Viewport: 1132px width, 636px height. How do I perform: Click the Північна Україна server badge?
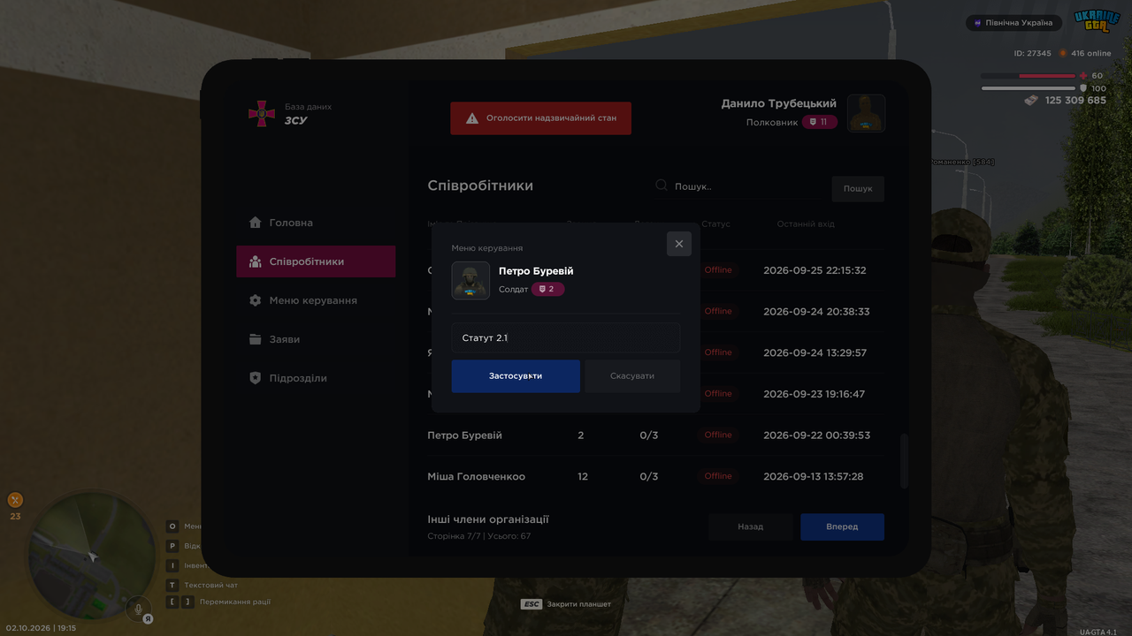coord(1014,23)
